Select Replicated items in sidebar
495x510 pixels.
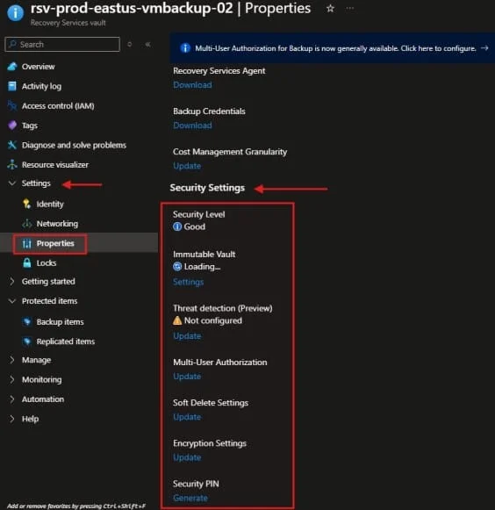pyautogui.click(x=65, y=341)
